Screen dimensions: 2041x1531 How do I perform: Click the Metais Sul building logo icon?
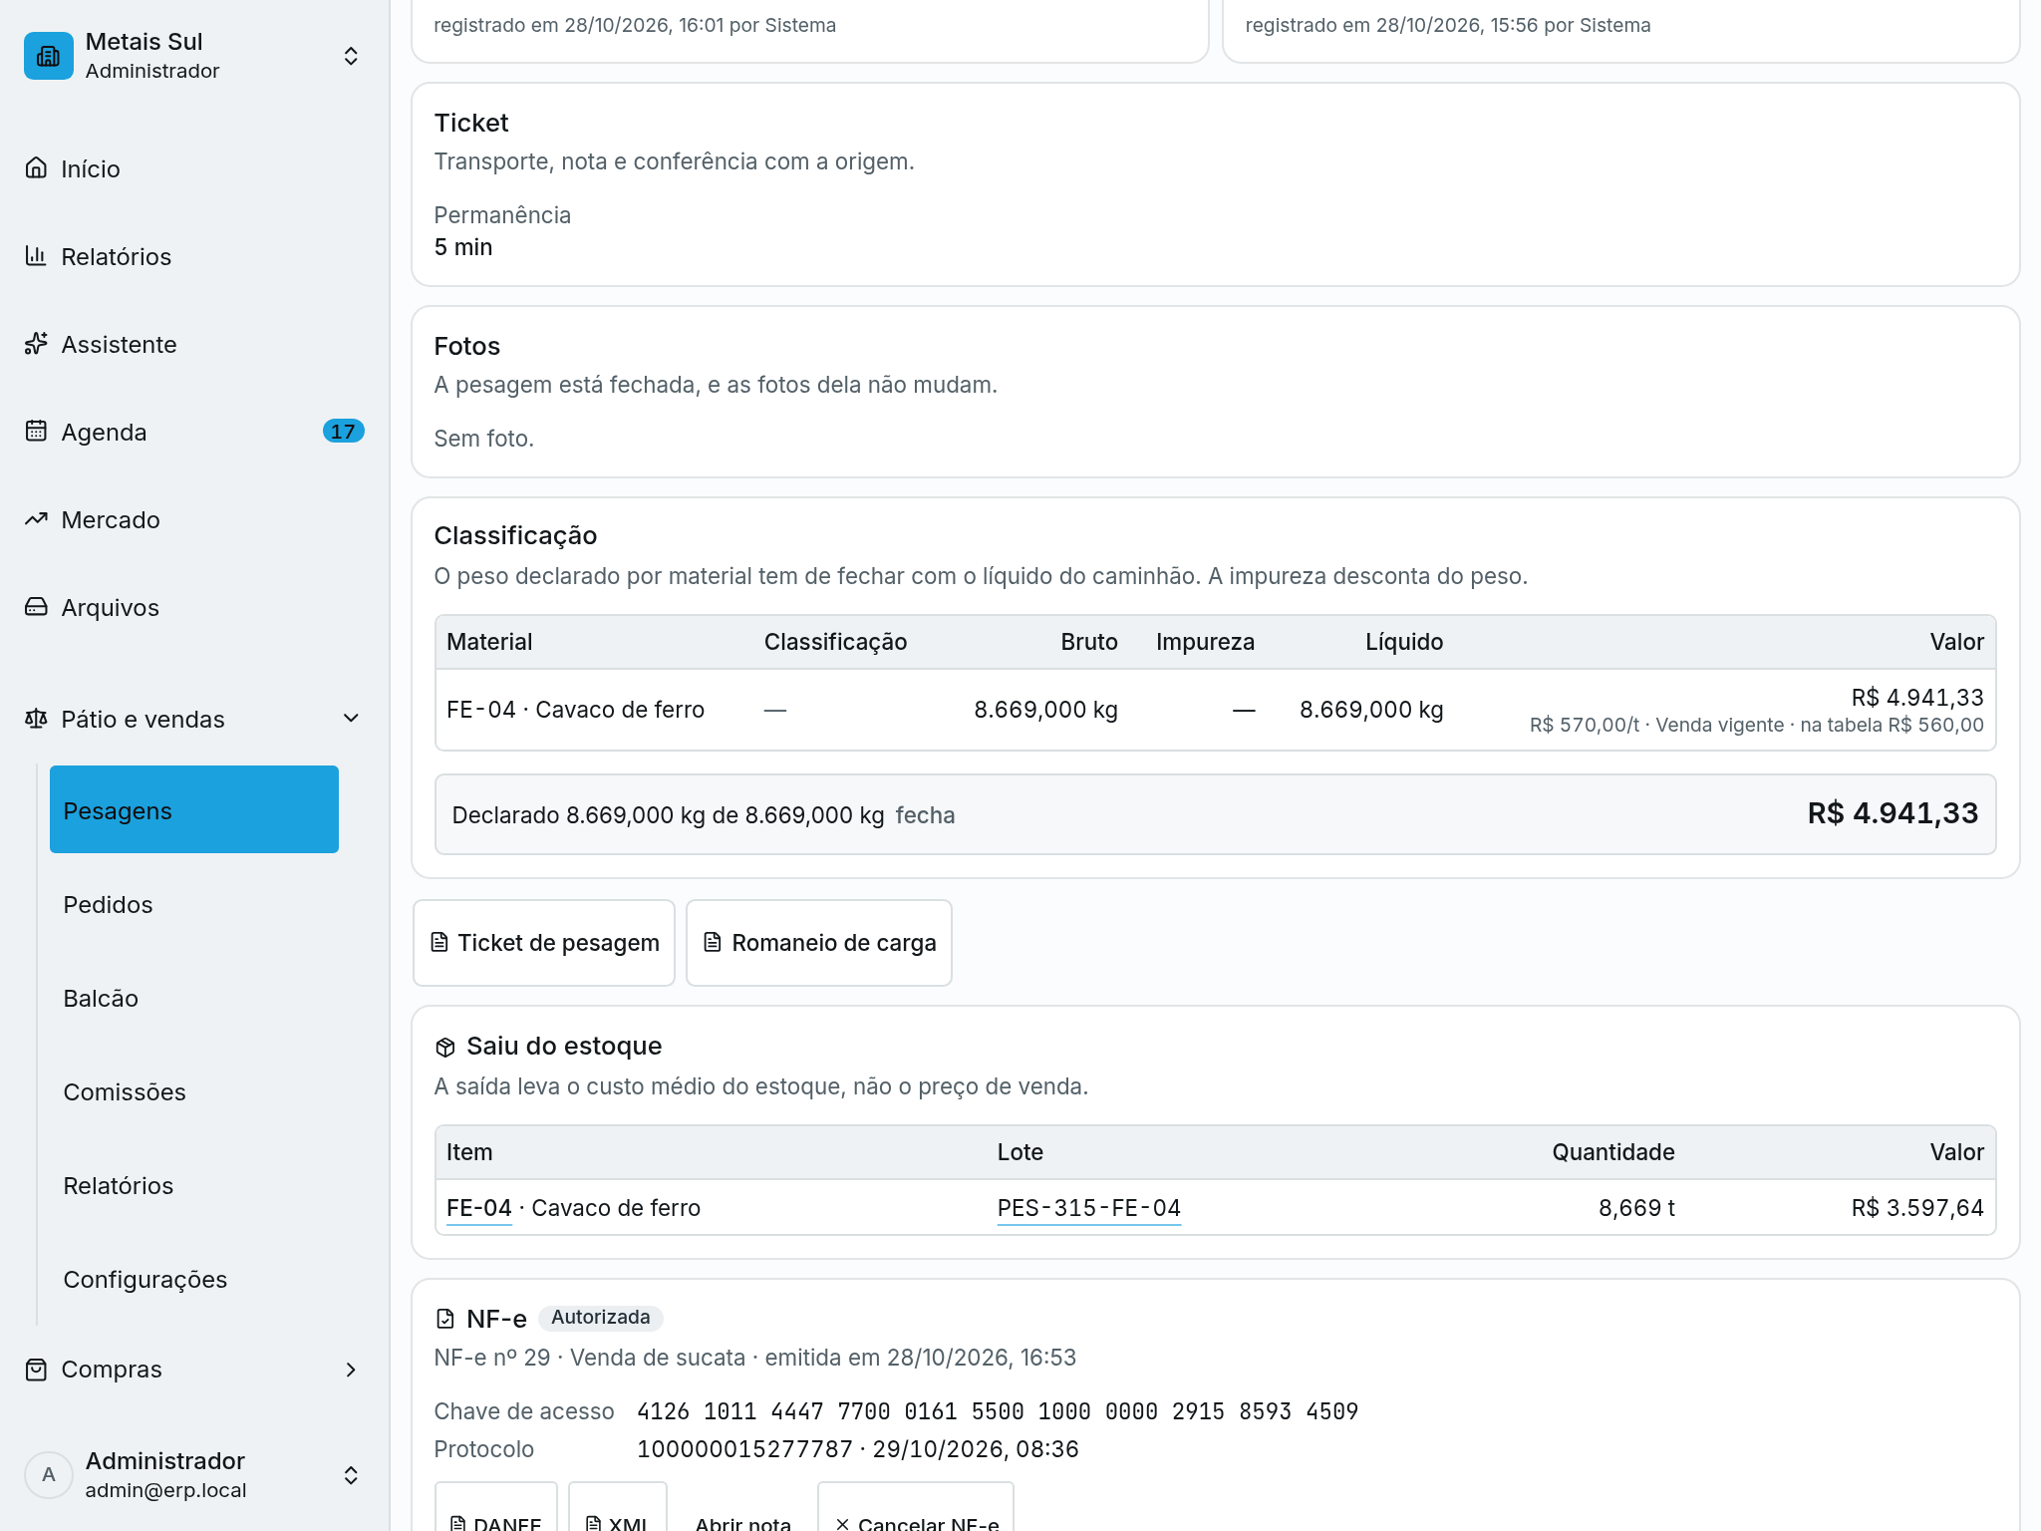click(x=48, y=56)
